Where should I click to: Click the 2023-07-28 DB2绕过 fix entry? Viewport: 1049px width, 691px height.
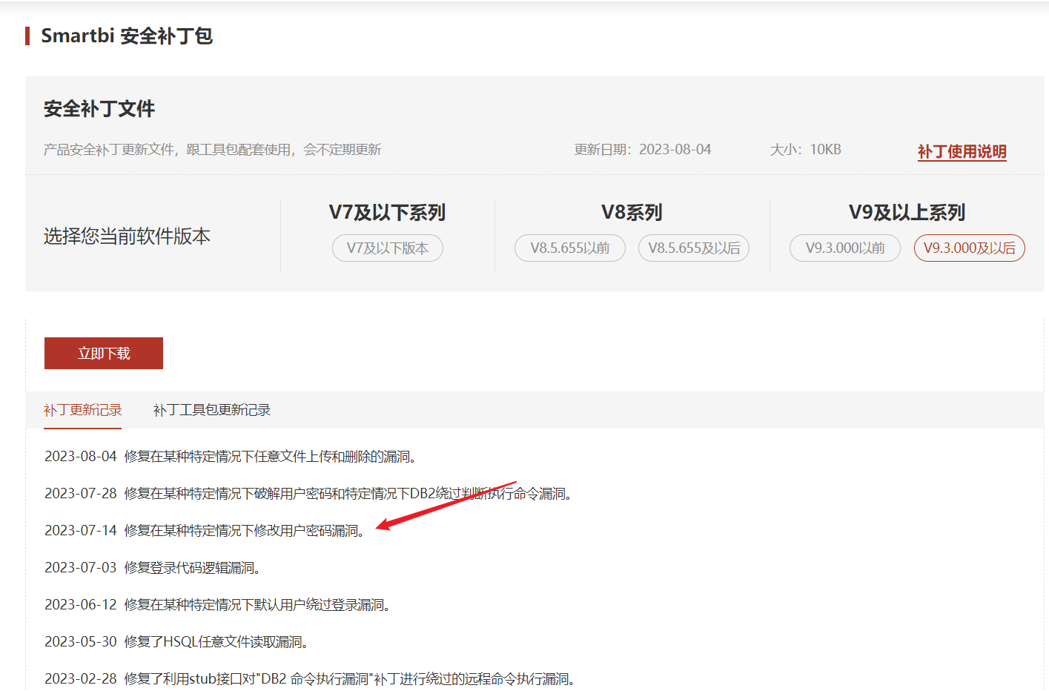pos(308,494)
